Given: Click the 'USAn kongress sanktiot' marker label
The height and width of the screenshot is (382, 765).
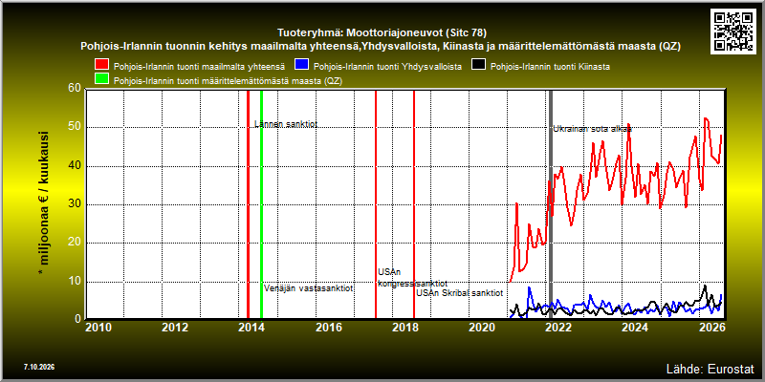Looking at the screenshot, I should [413, 278].
